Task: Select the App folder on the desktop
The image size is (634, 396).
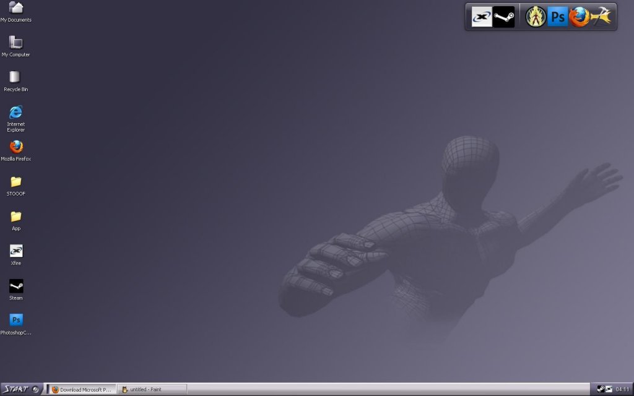Action: (x=15, y=220)
